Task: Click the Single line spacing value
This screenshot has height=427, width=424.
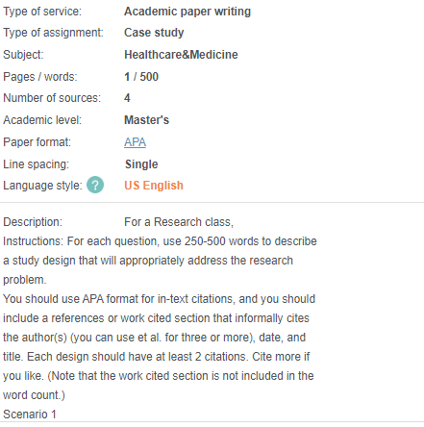Action: (x=141, y=164)
